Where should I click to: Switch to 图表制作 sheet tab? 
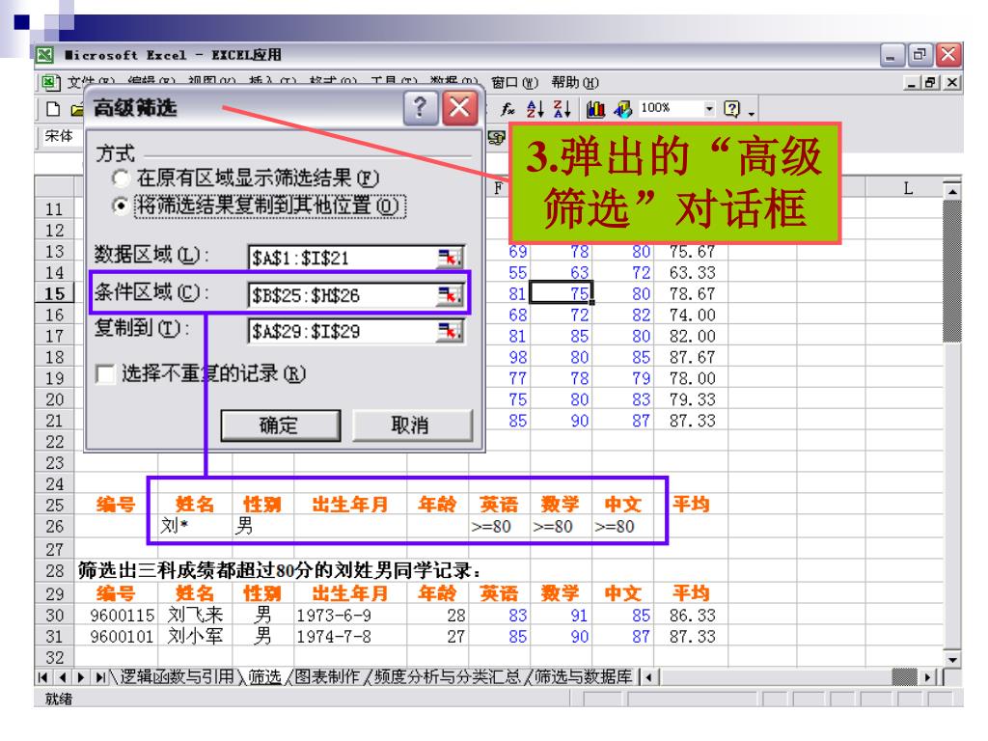pyautogui.click(x=326, y=677)
